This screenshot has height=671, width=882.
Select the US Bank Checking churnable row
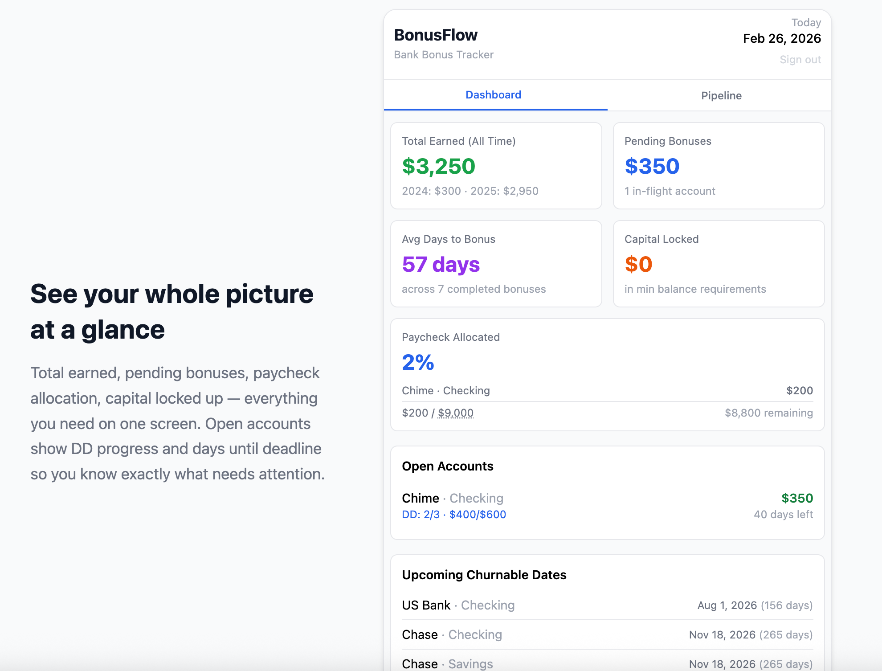[x=607, y=605]
